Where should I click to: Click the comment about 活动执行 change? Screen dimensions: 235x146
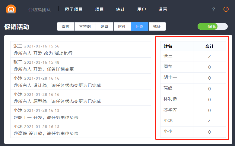81,50
